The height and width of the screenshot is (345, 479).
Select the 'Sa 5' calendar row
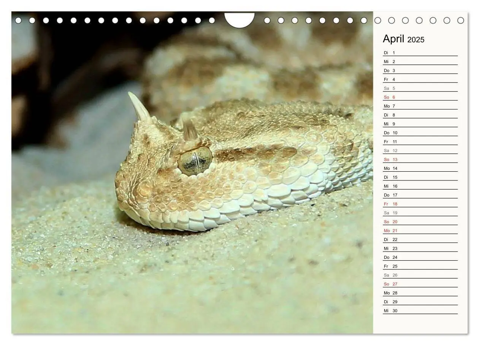coord(420,88)
